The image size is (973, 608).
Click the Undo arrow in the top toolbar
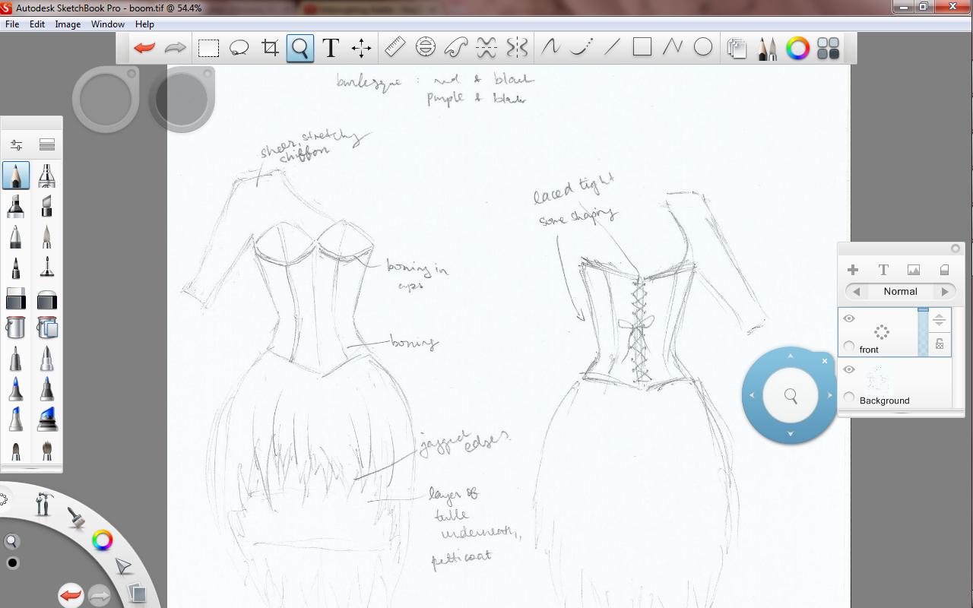pyautogui.click(x=144, y=48)
